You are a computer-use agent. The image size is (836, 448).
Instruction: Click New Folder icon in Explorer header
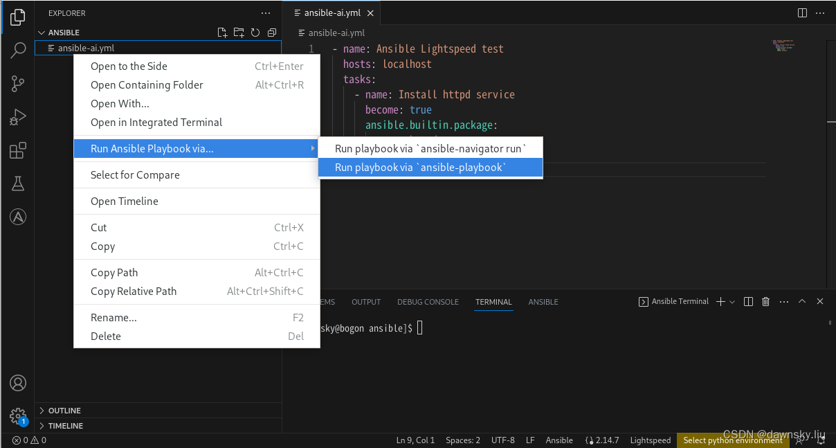239,33
